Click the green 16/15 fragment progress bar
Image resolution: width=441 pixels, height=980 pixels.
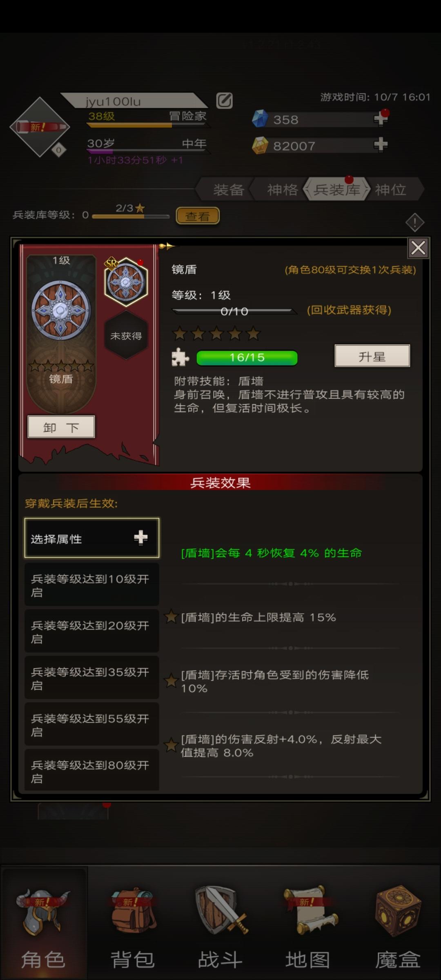[x=247, y=358]
